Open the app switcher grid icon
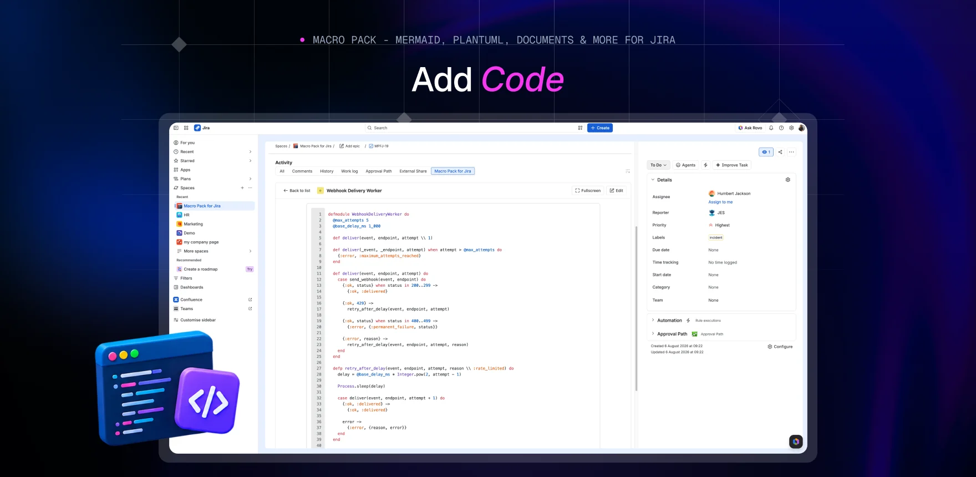 (x=186, y=128)
